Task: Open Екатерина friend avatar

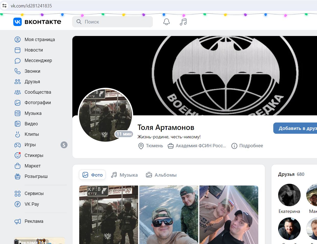Action: tap(289, 195)
